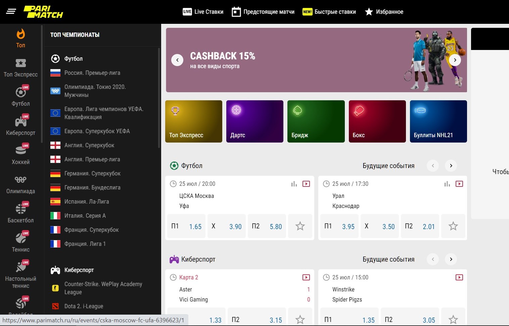
Task: Open Live Ставки section
Action: [x=203, y=12]
